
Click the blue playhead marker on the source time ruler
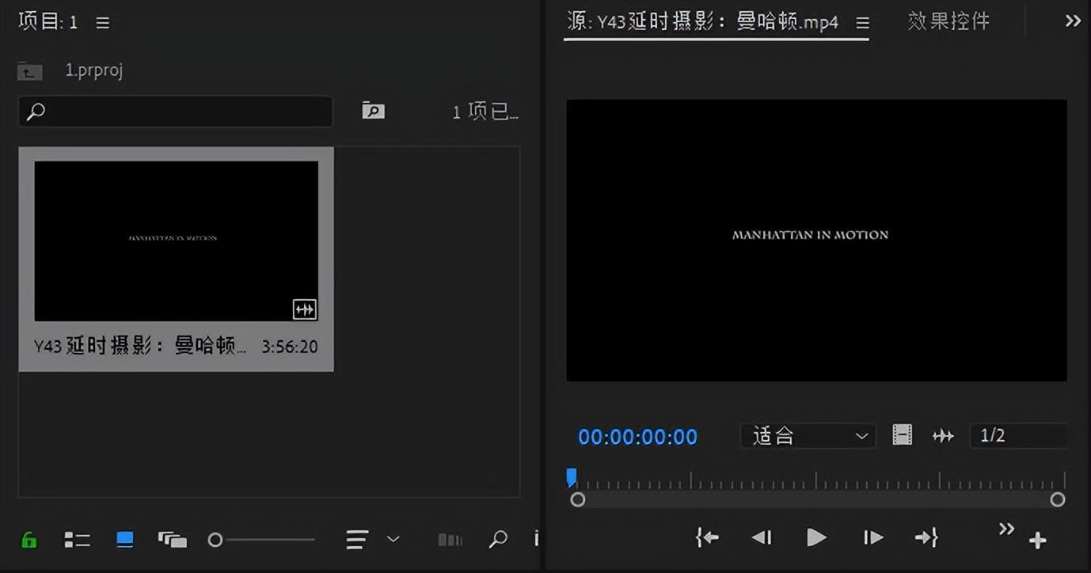[x=572, y=477]
